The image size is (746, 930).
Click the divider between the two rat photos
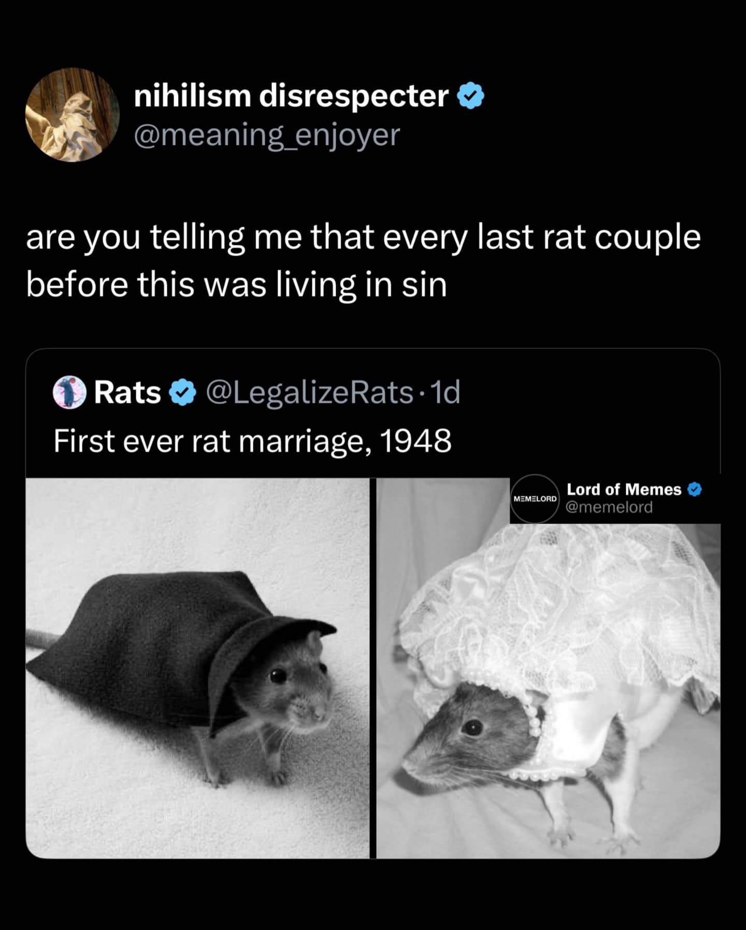(372, 673)
